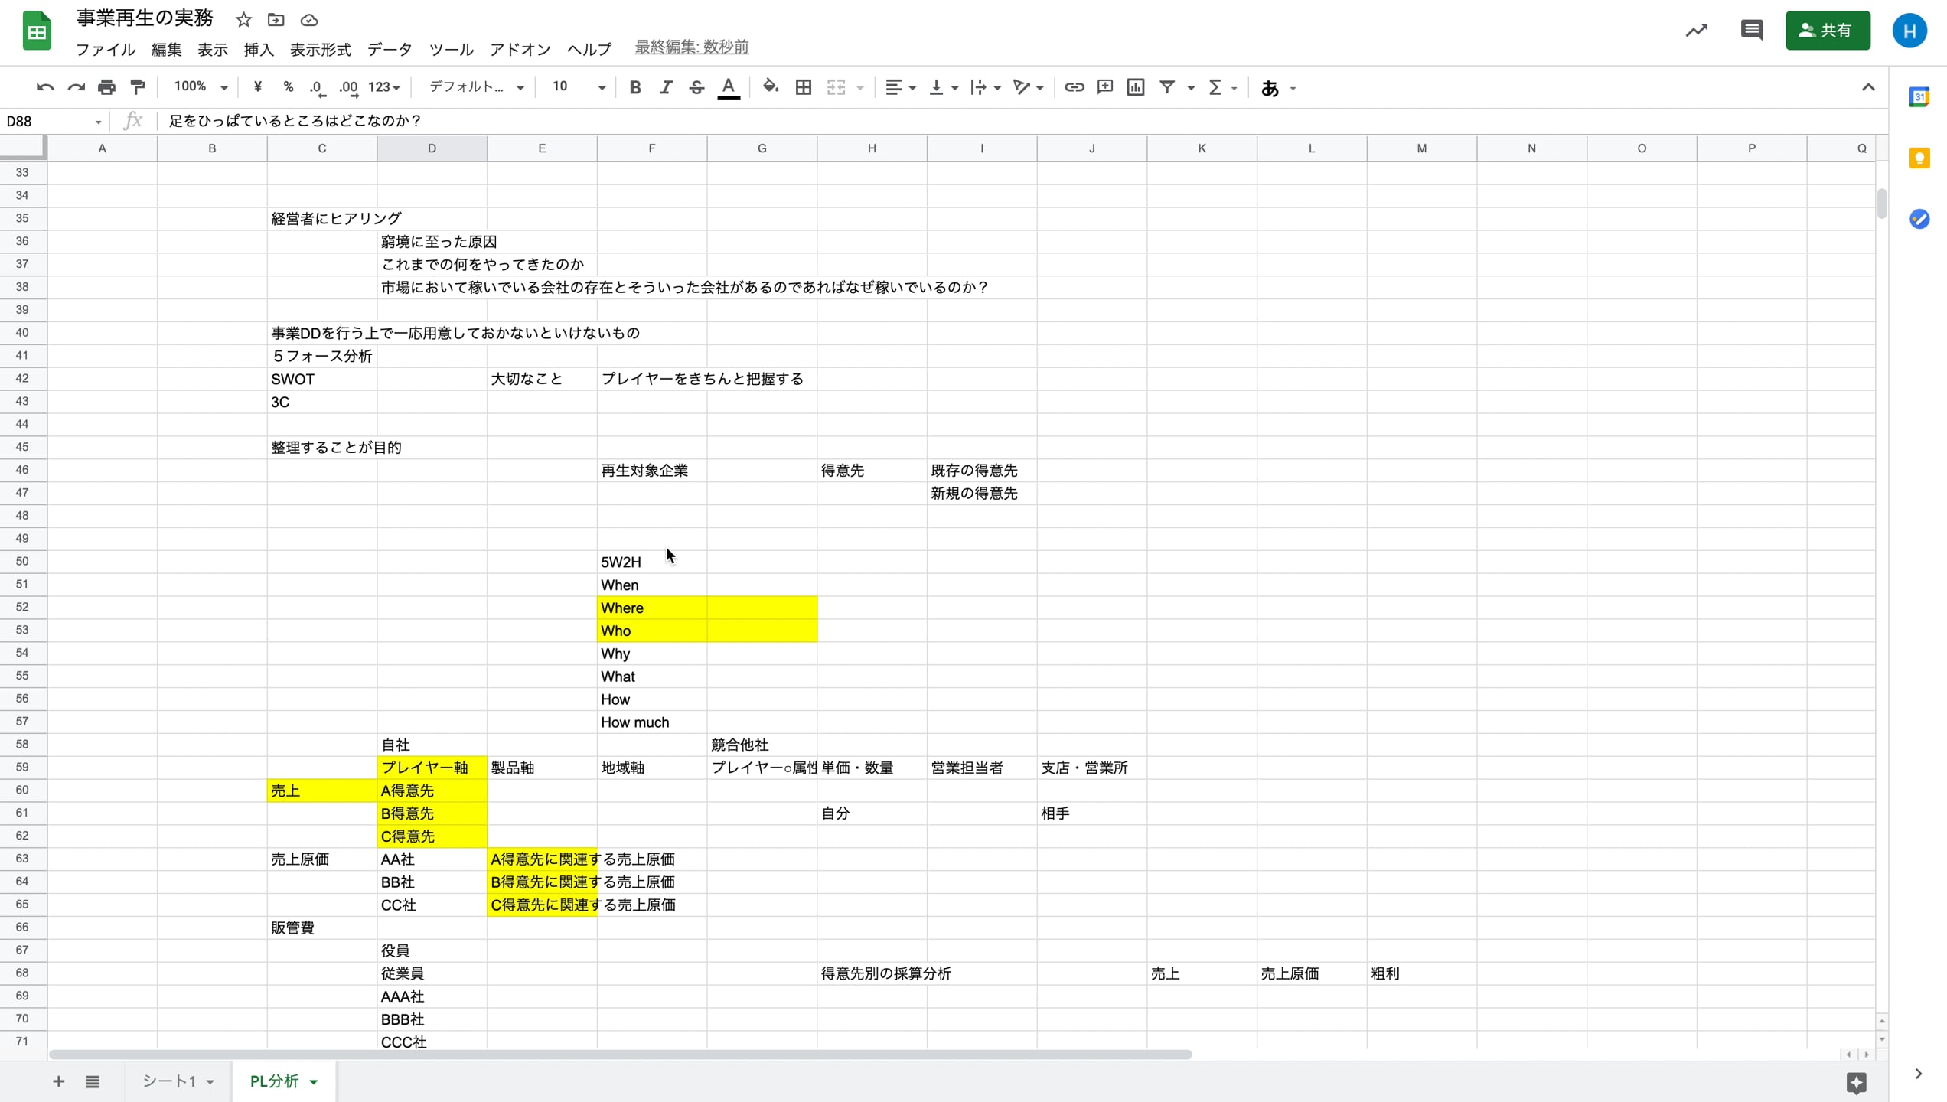The width and height of the screenshot is (1947, 1102).
Task: Insert a link with the chain icon
Action: (1074, 87)
